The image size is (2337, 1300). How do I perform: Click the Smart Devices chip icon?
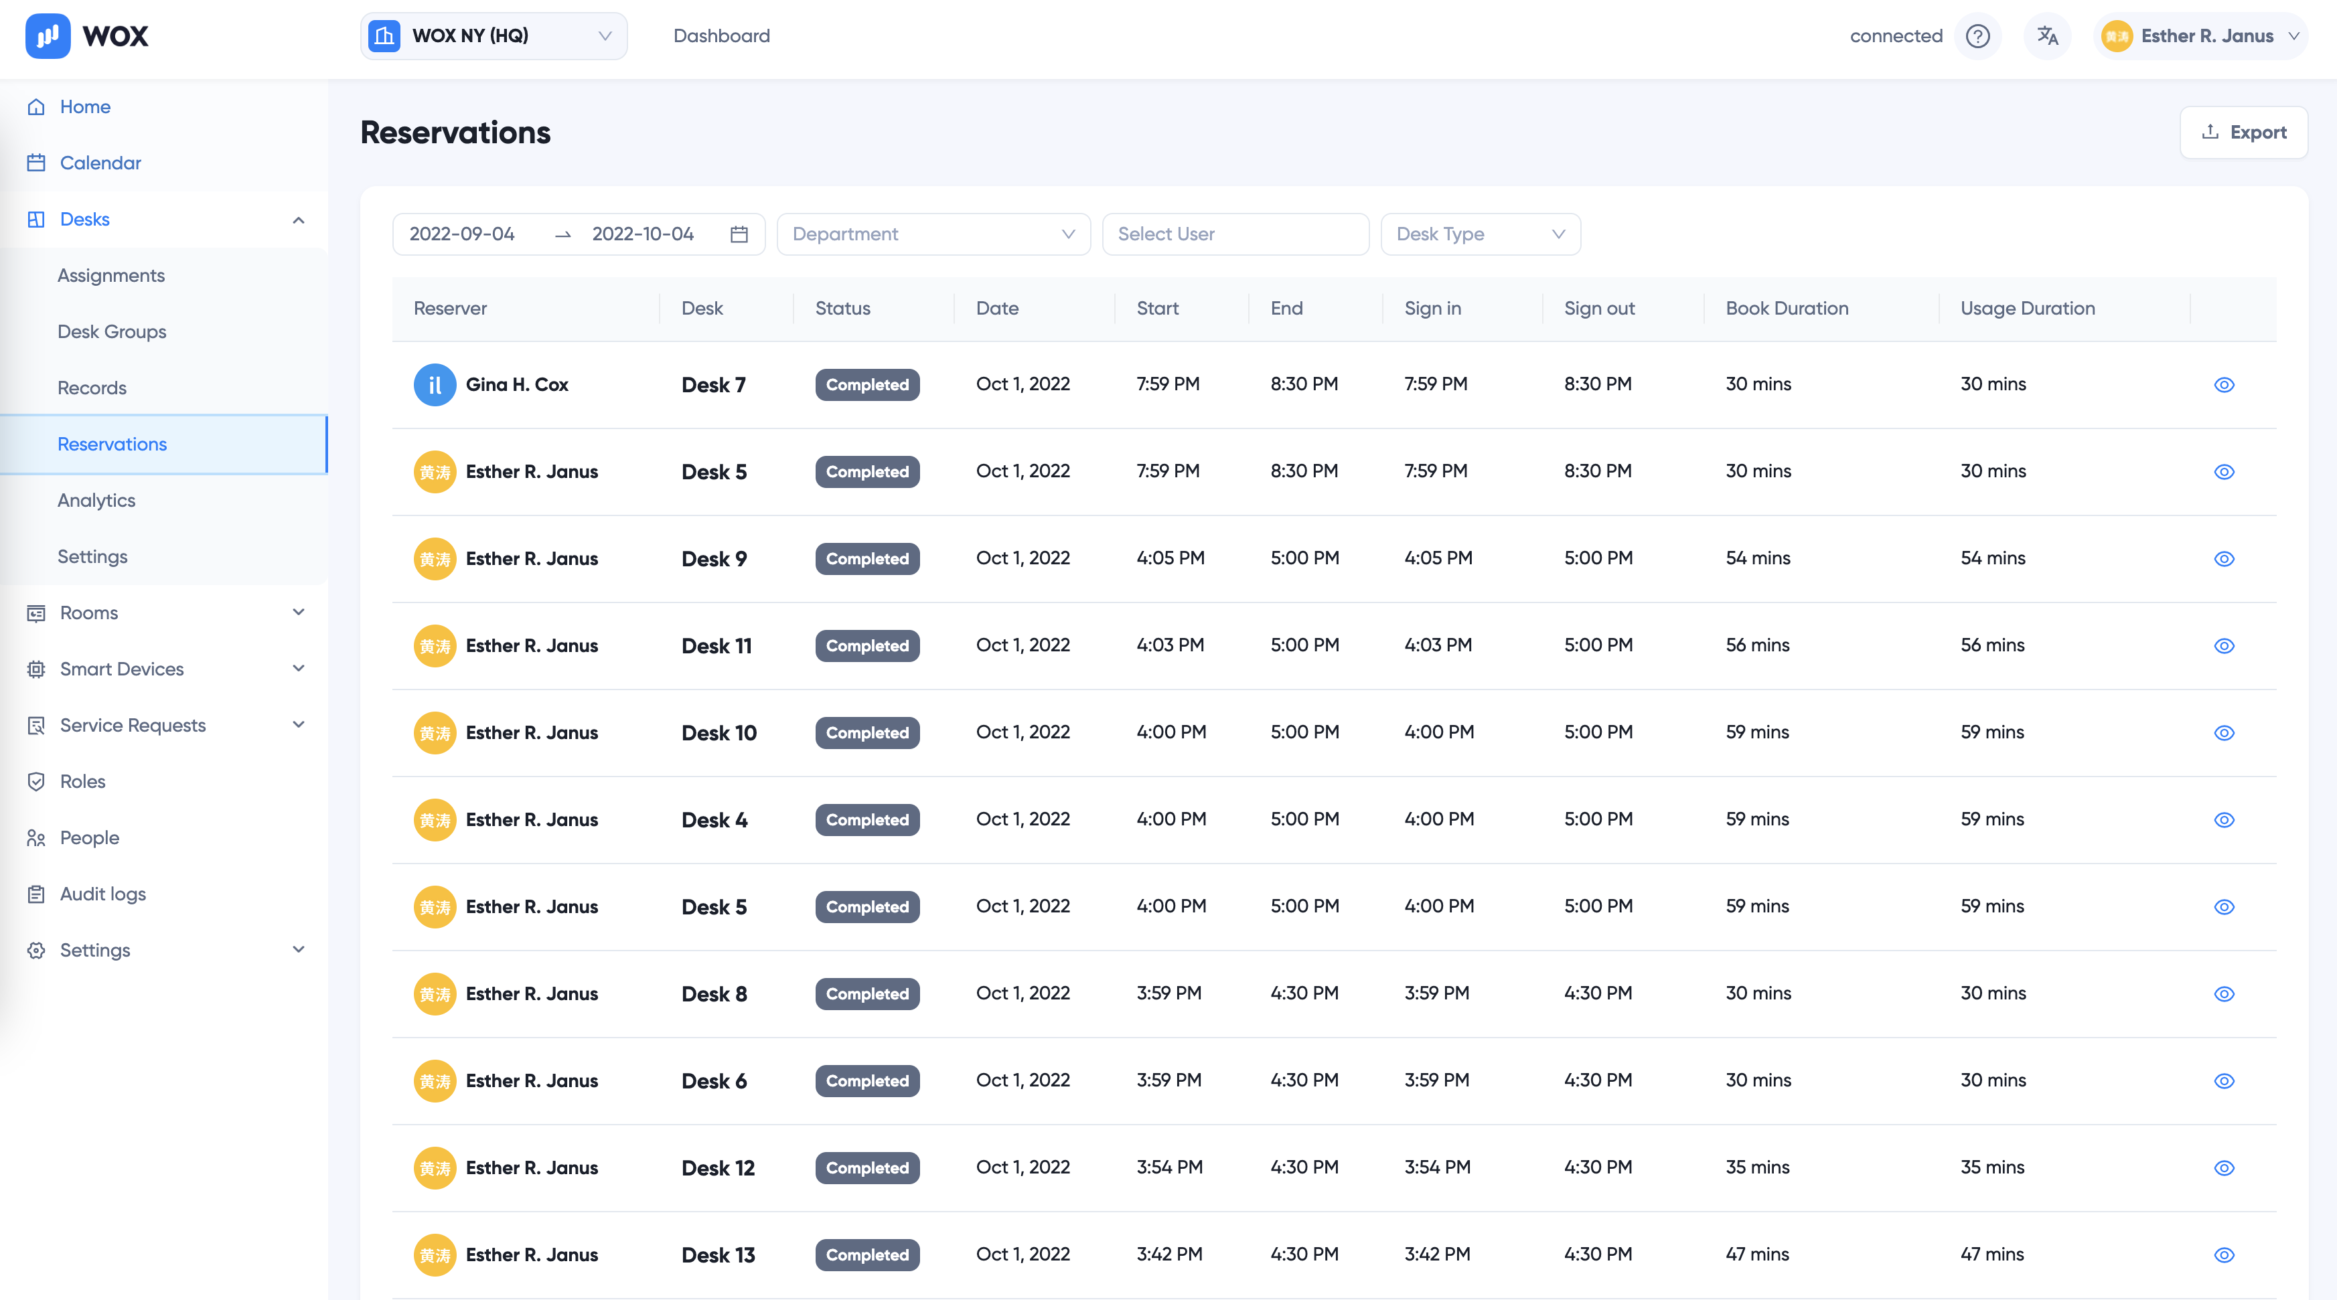pyautogui.click(x=36, y=669)
